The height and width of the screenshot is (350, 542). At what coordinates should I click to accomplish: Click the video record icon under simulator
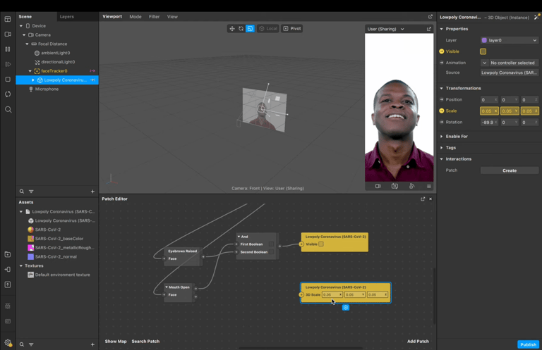pos(378,186)
